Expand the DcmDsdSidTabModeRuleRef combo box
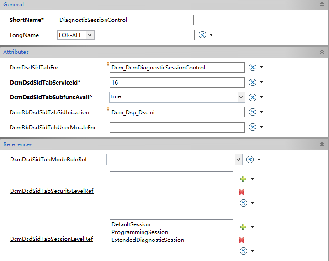Screen dimensions: 329x261 tap(238, 160)
